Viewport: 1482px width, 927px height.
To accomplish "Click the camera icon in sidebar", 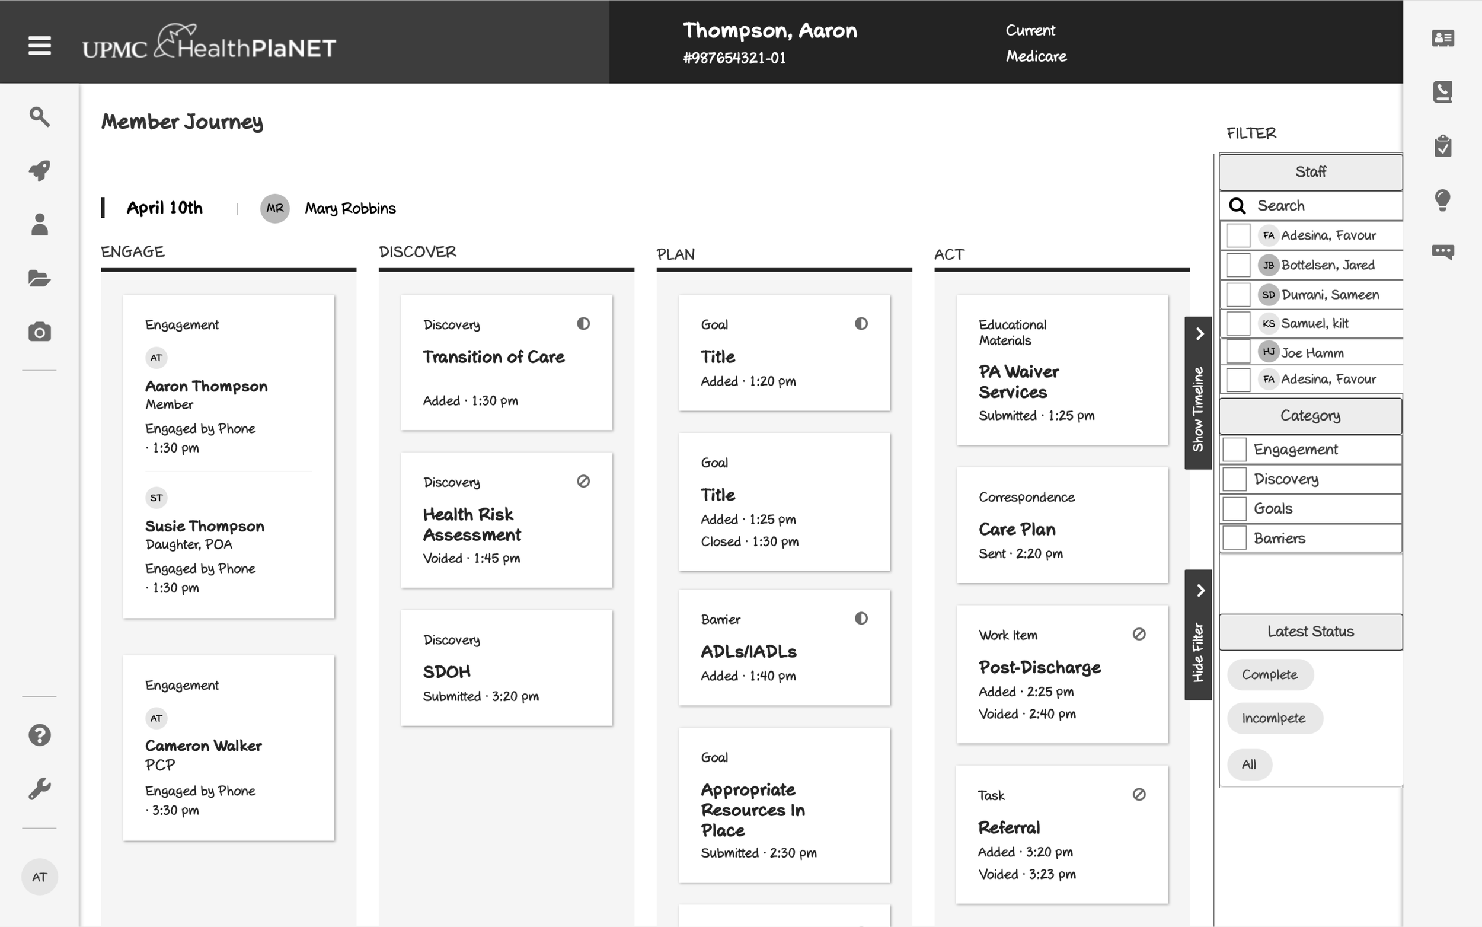I will click(39, 332).
